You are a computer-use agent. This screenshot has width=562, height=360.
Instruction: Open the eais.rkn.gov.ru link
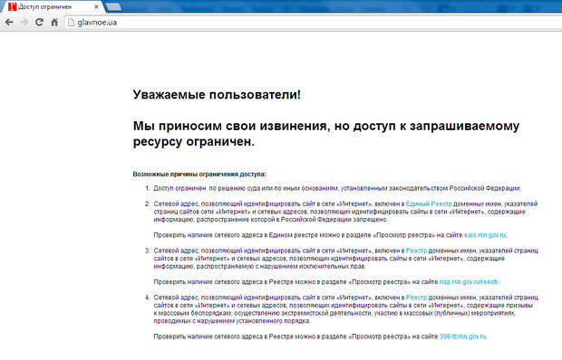485,235
